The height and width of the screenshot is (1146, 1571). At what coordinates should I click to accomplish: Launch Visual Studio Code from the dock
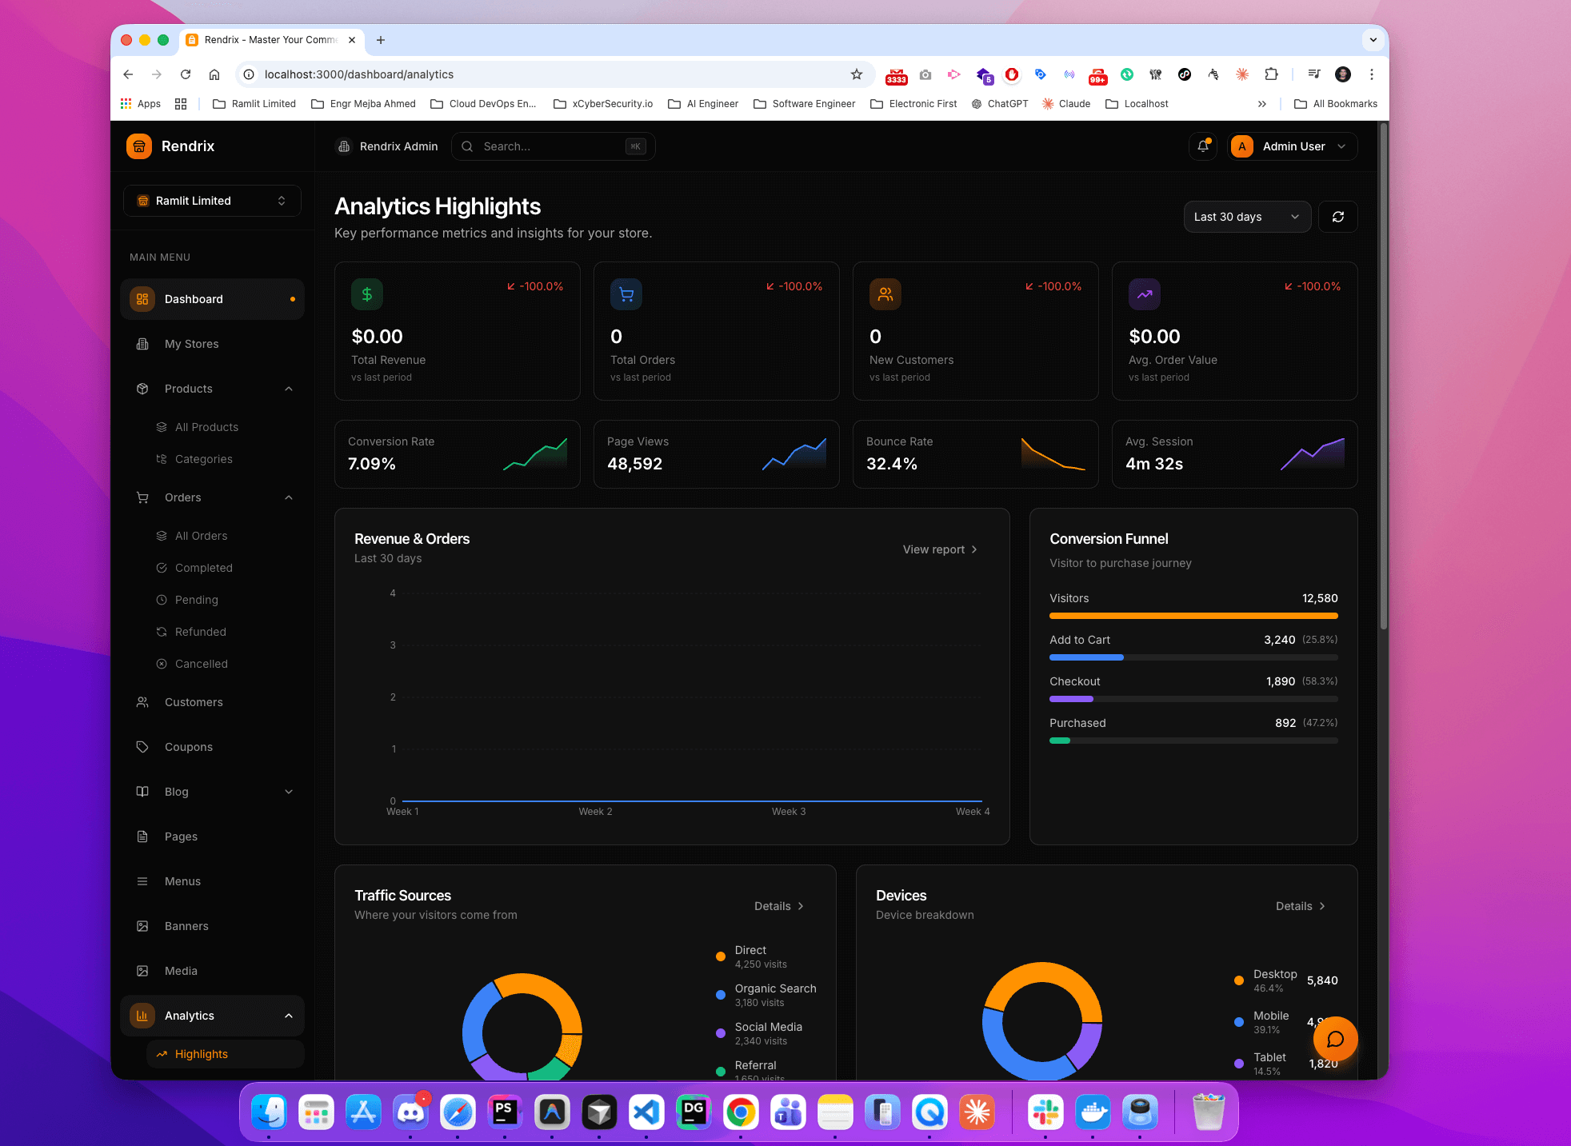coord(646,1112)
